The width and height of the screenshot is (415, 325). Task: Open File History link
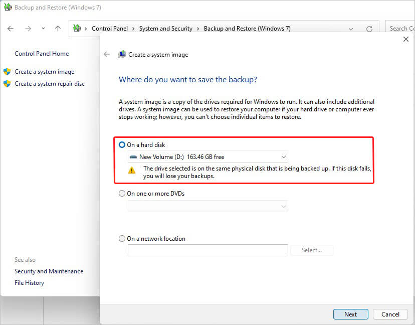30,283
